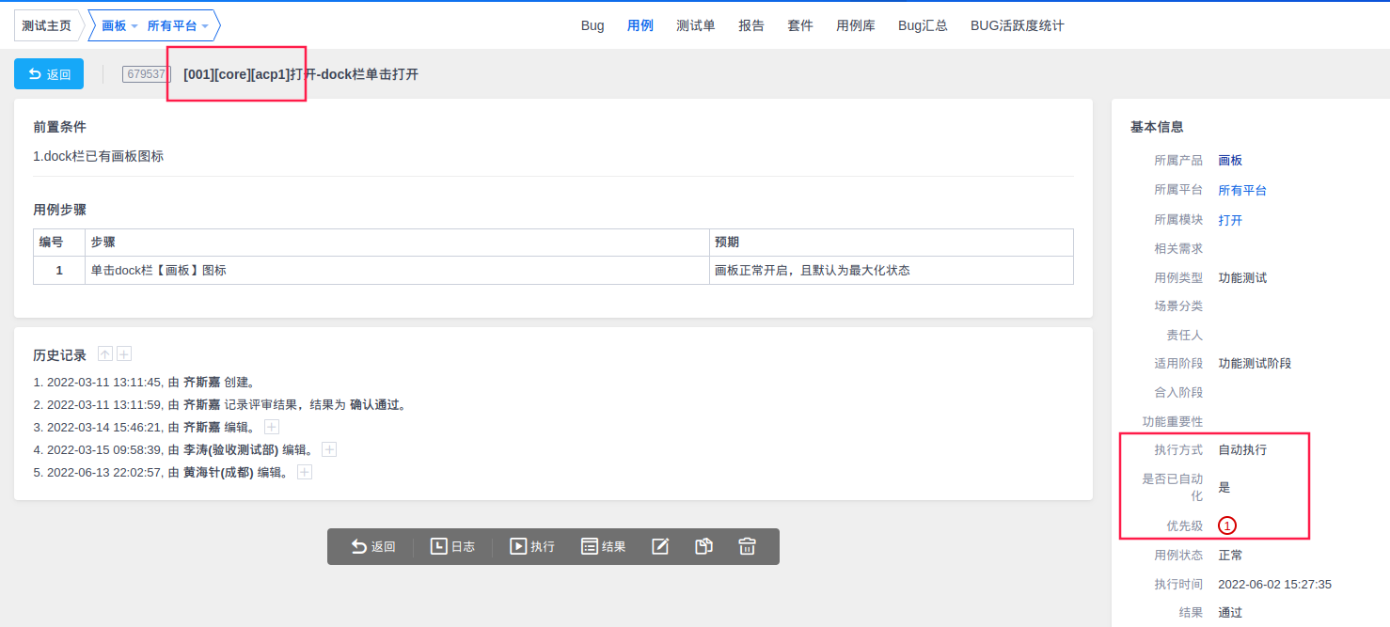Click the 打开 module link in basic info
Viewport: 1390px width, 627px height.
pyautogui.click(x=1230, y=220)
